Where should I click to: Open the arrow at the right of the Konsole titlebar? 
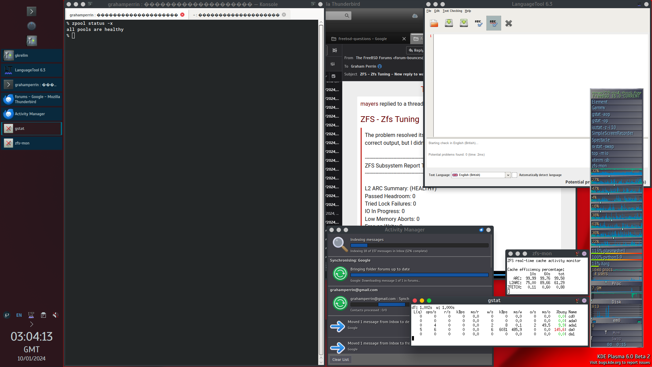point(313,4)
